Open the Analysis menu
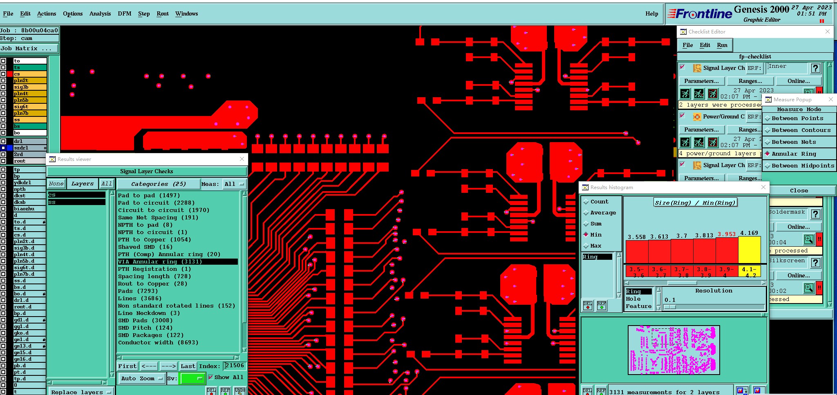Screen dimensions: 837x395 (x=100, y=13)
